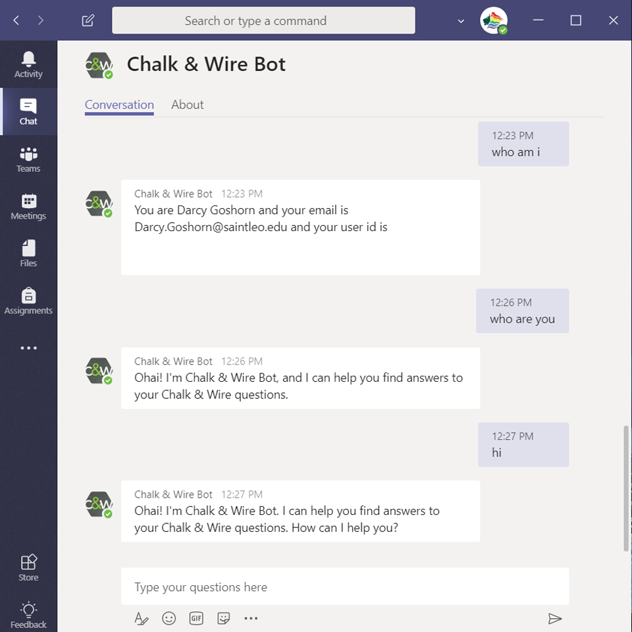Open the sticker picker
This screenshot has width=632, height=632.
pyautogui.click(x=224, y=618)
